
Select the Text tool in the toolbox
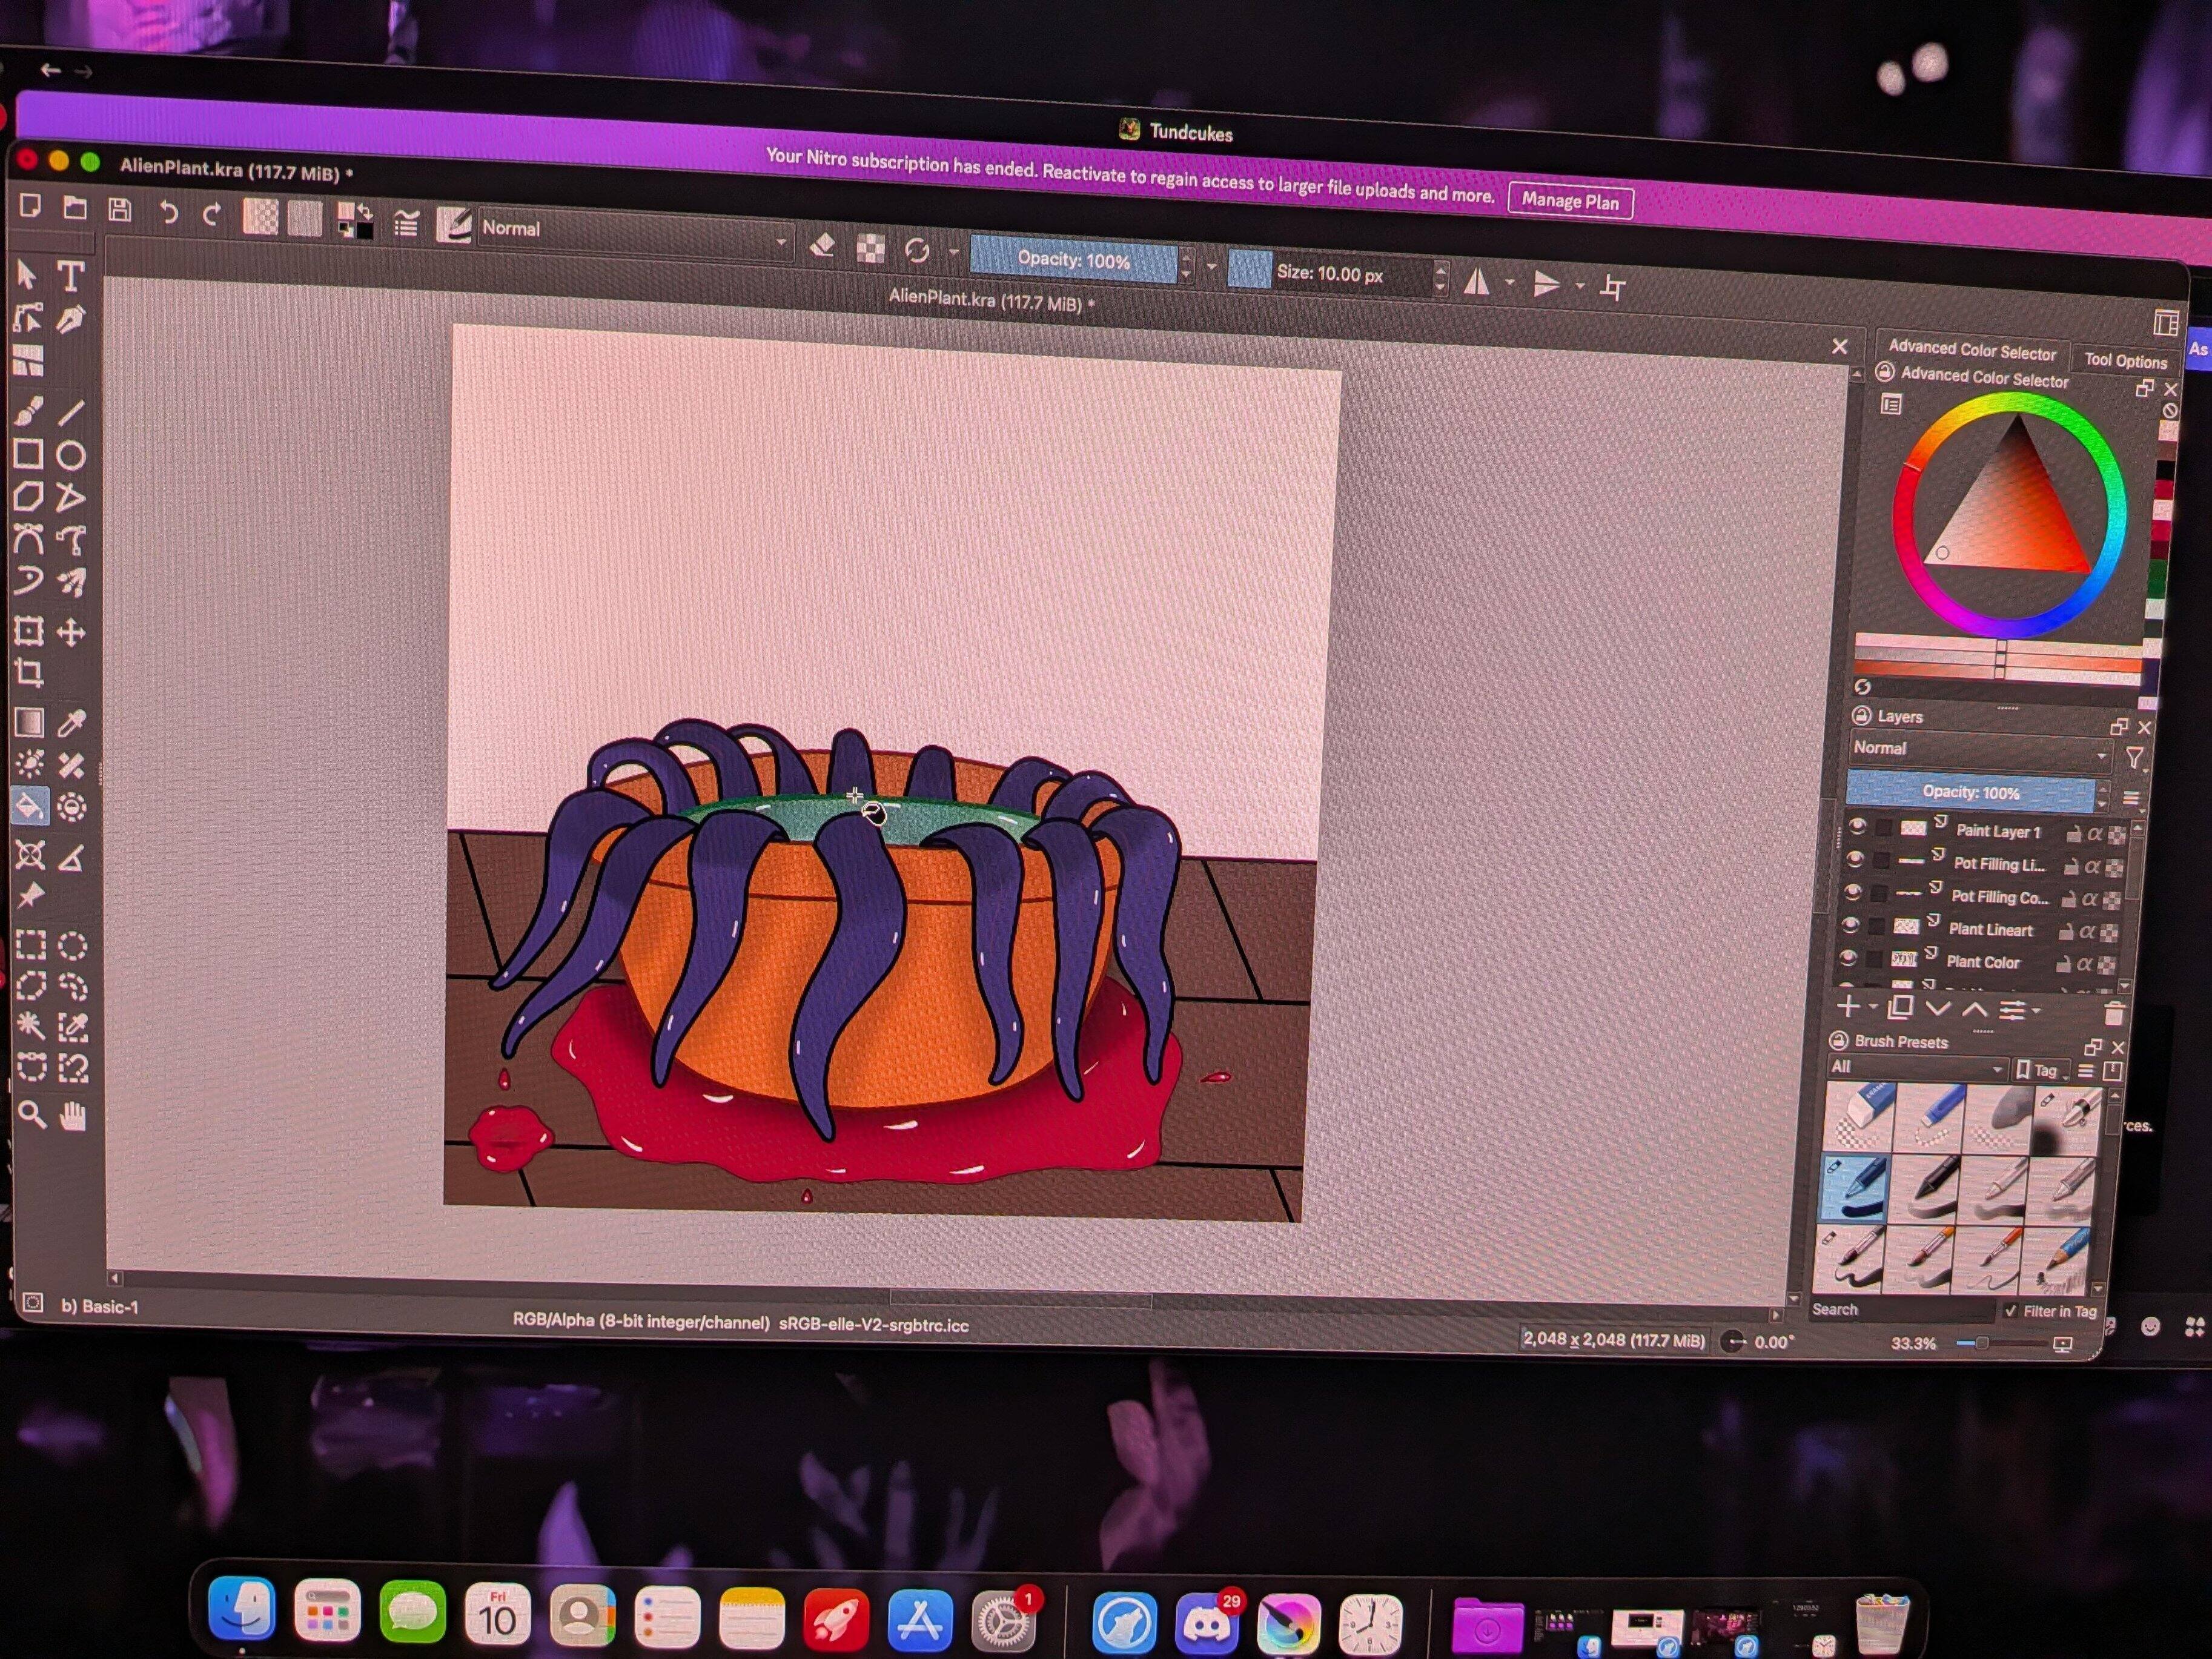70,275
